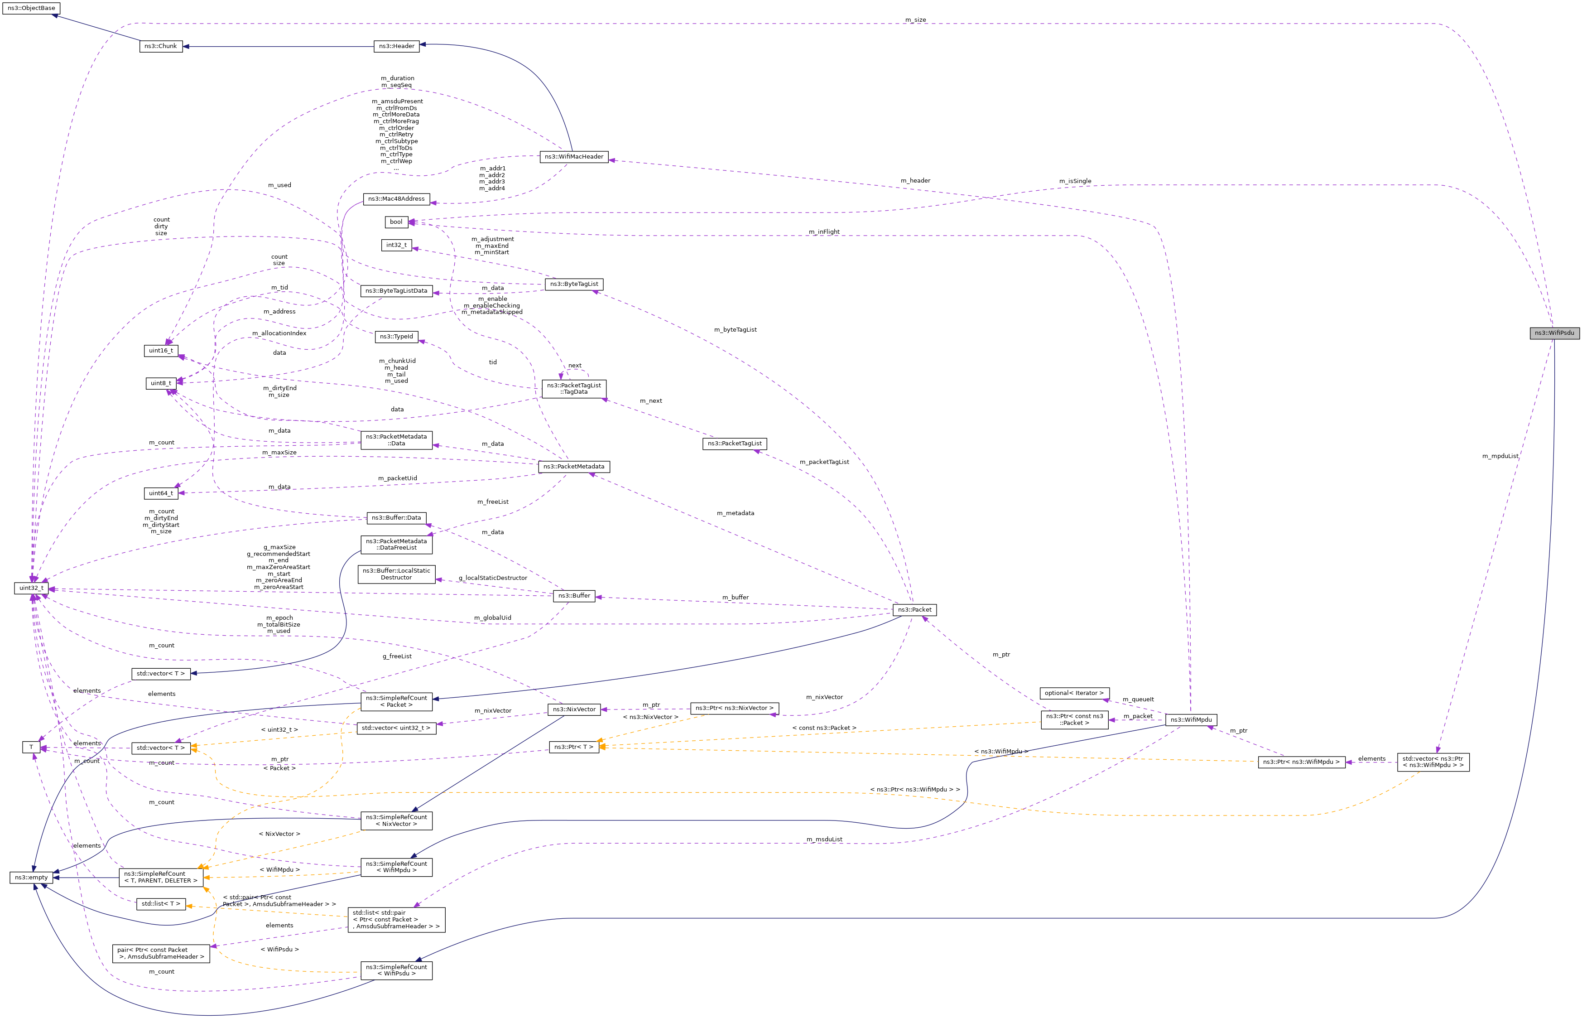
Task: Open ns3::SimpleRefCount< WifiMpdu > node
Action: coord(396,867)
